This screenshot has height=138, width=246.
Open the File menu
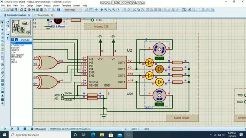3,5
